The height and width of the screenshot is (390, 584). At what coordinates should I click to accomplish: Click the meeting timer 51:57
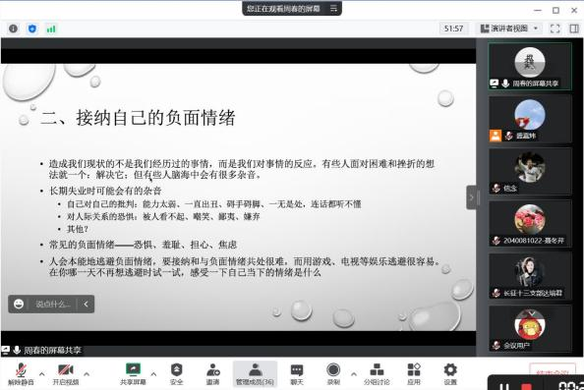(453, 28)
